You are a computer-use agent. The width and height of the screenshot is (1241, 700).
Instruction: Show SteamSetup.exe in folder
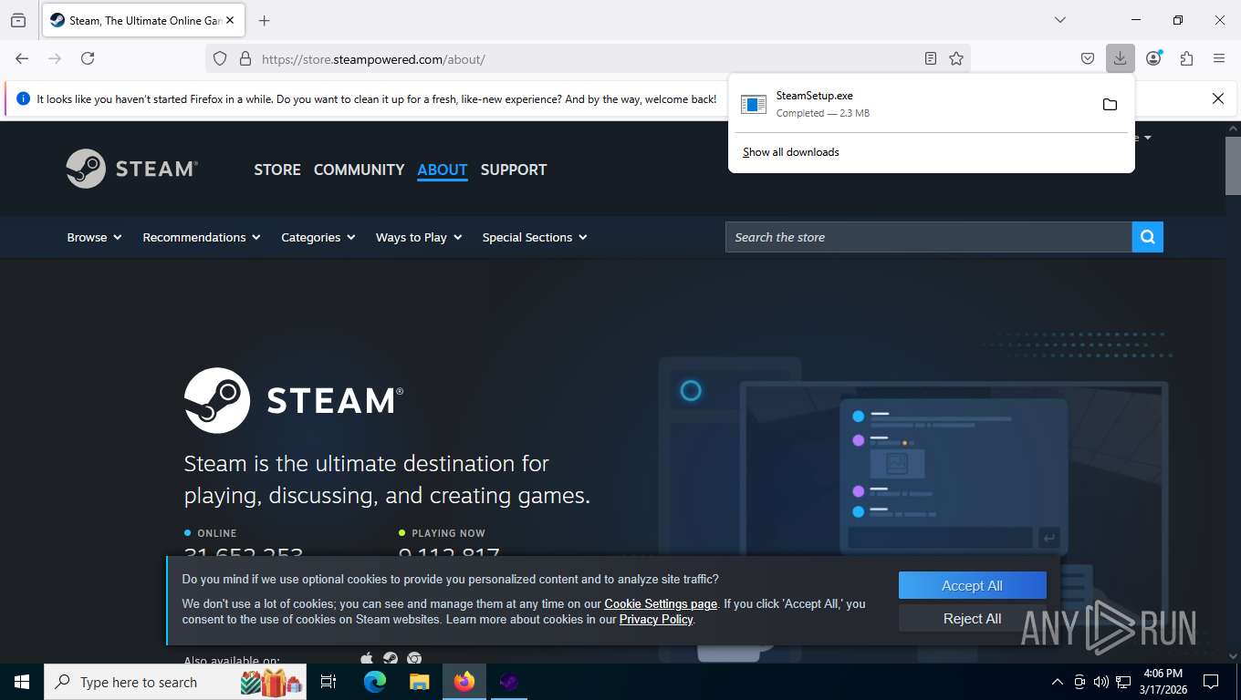(x=1110, y=104)
